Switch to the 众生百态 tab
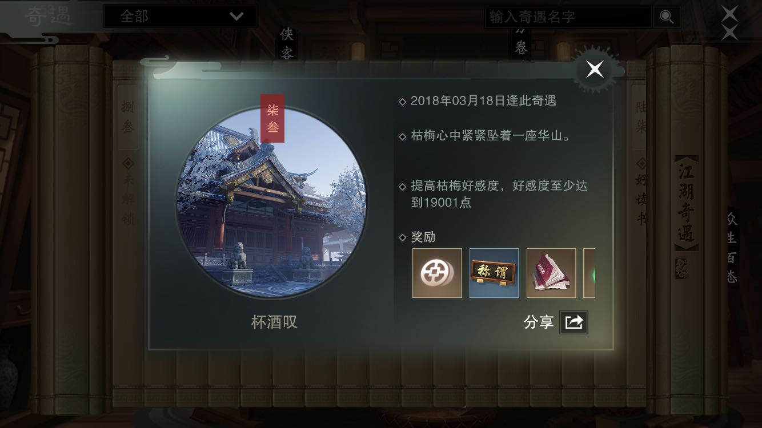Screen dimensions: 762x428 (x=732, y=249)
